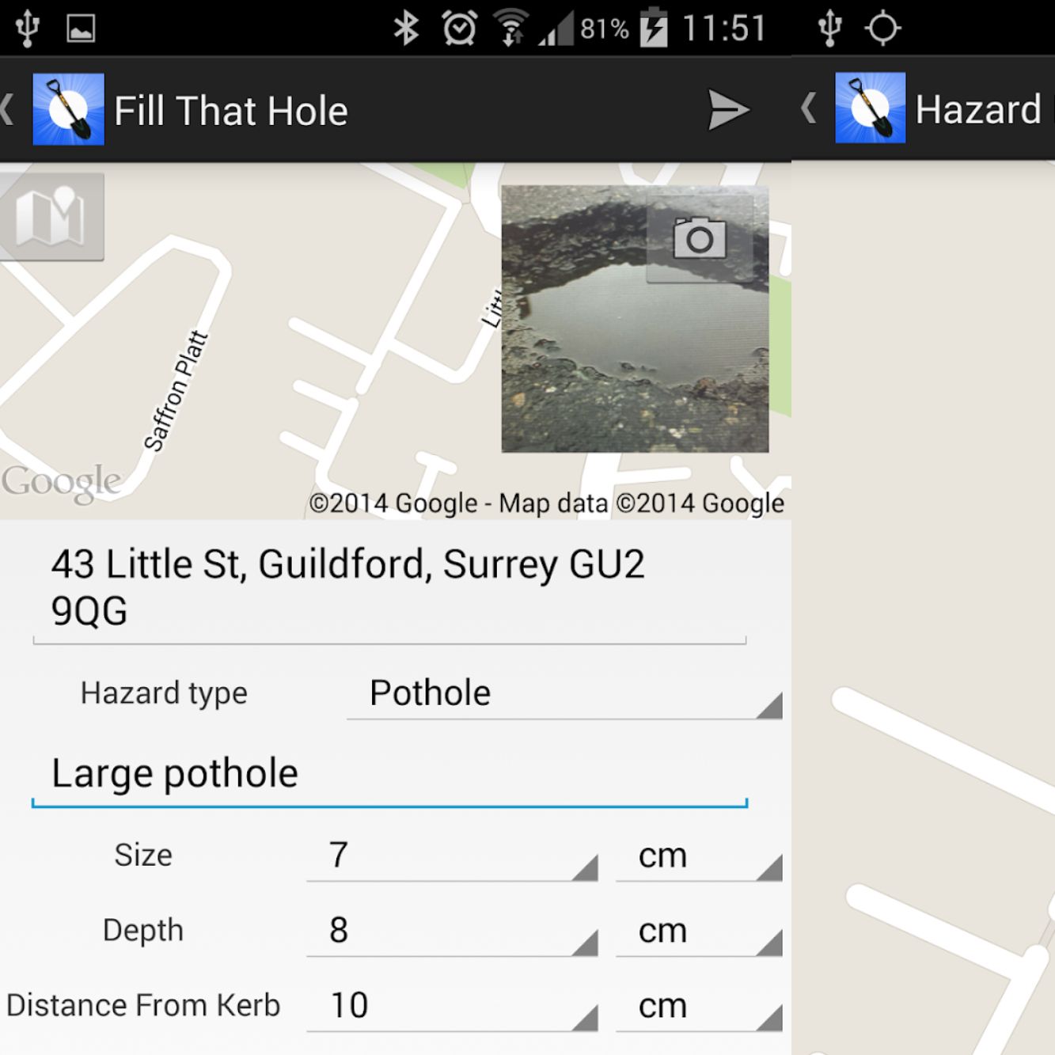This screenshot has width=1055, height=1055.
Task: Tap the alarm clock status icon
Action: click(457, 26)
